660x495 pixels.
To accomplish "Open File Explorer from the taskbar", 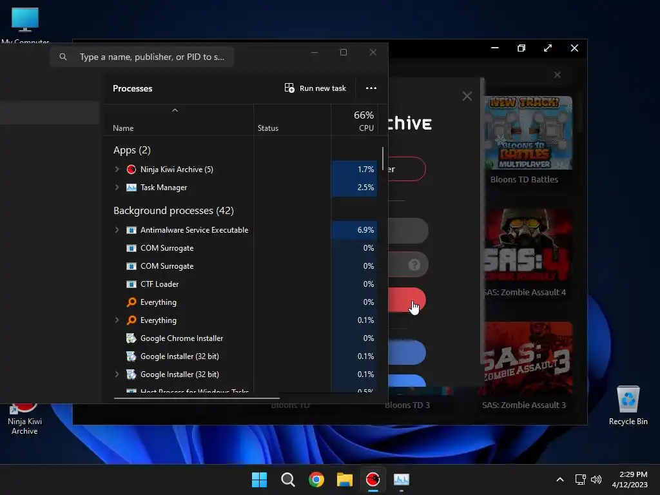I will pyautogui.click(x=345, y=480).
